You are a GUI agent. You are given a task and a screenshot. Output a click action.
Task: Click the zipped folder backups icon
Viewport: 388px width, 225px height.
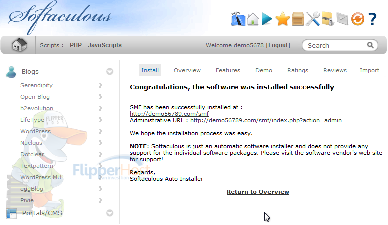pyautogui.click(x=328, y=19)
